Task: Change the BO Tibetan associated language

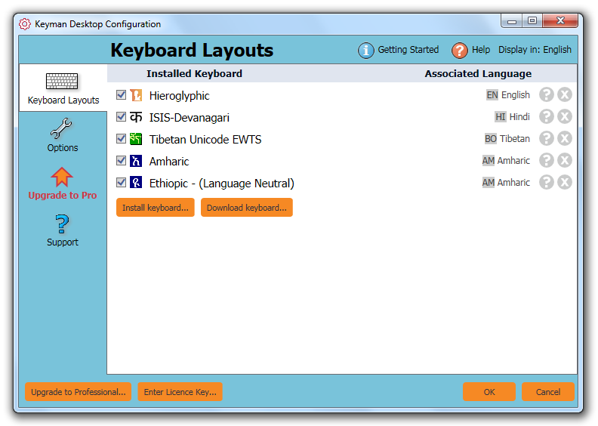Action: coord(507,139)
